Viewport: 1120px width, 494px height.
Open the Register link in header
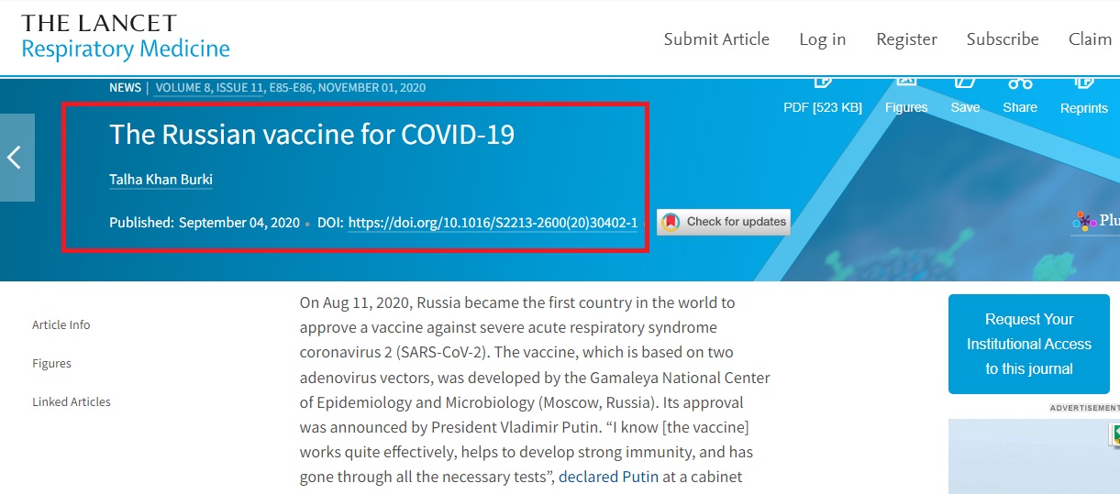tap(906, 38)
